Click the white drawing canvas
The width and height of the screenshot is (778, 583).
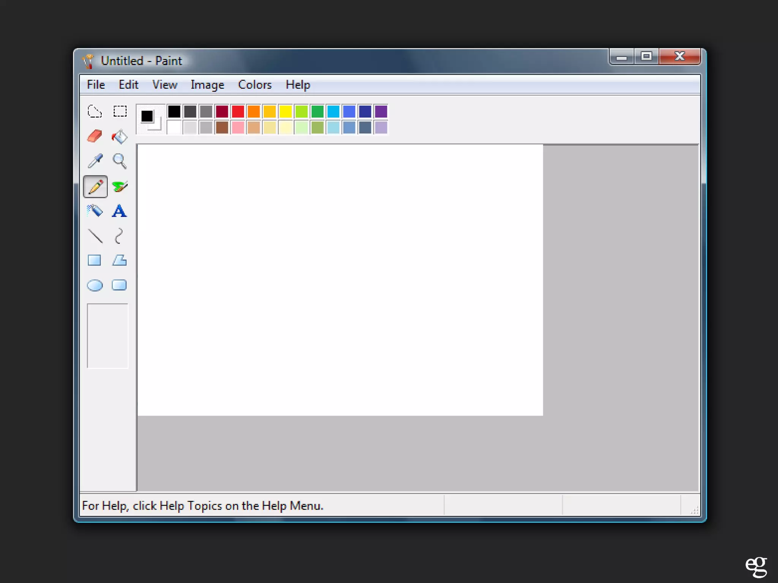point(340,280)
